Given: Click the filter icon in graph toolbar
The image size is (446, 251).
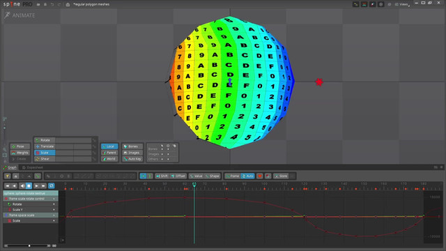Looking at the screenshot, I should pos(8,176).
